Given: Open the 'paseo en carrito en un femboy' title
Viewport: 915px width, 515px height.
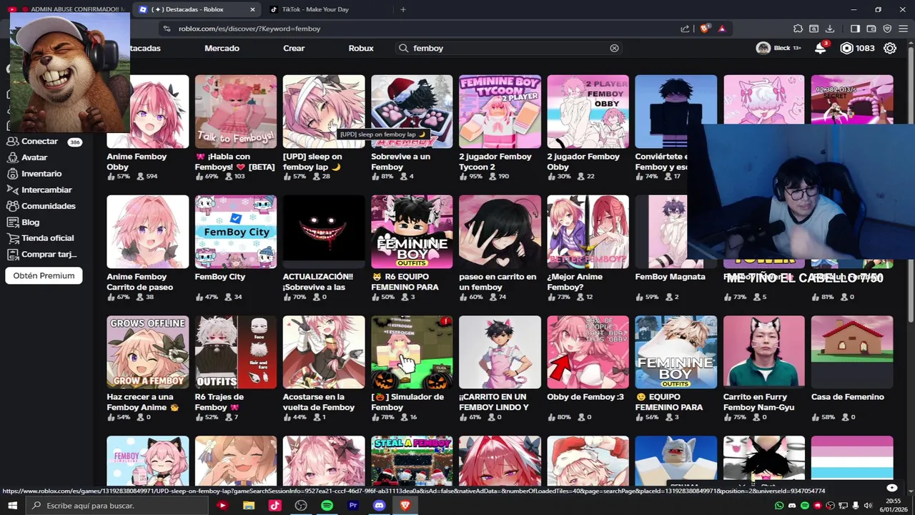Looking at the screenshot, I should pyautogui.click(x=498, y=282).
